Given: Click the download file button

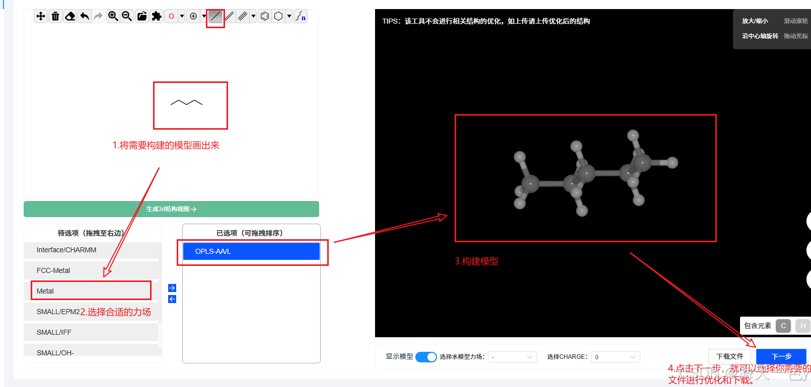Looking at the screenshot, I should click(730, 356).
